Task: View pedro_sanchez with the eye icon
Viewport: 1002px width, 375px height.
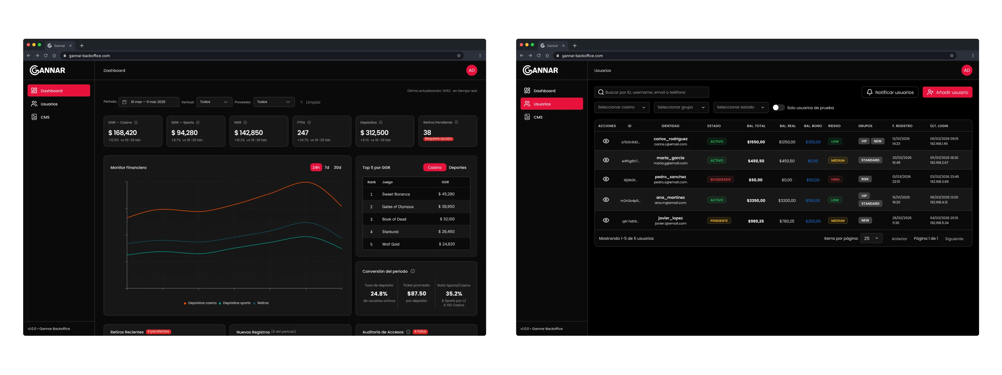Action: tap(606, 179)
